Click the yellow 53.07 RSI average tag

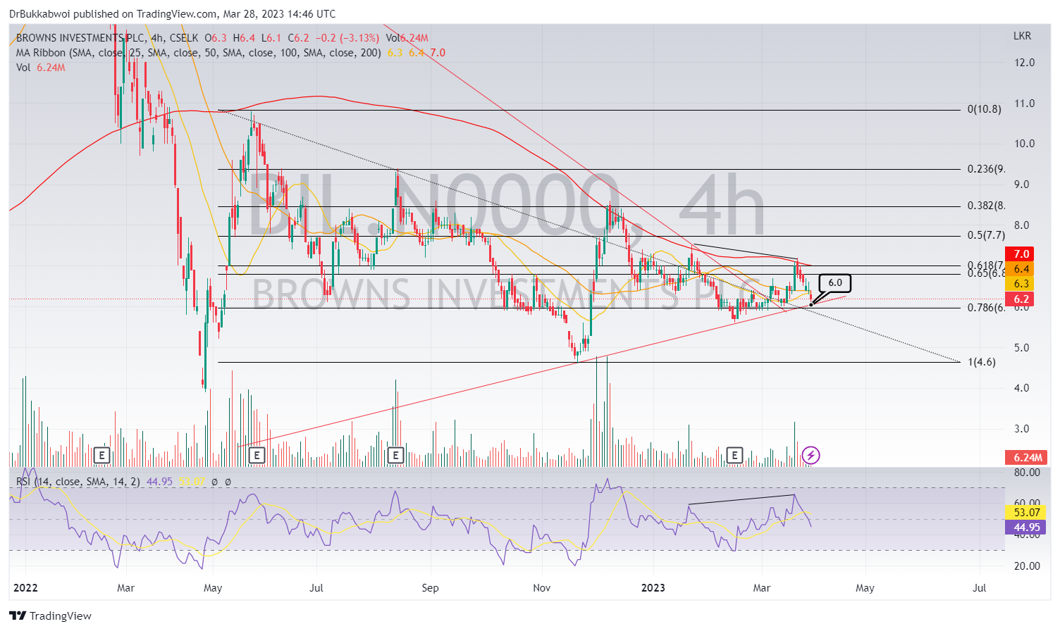click(x=1026, y=513)
